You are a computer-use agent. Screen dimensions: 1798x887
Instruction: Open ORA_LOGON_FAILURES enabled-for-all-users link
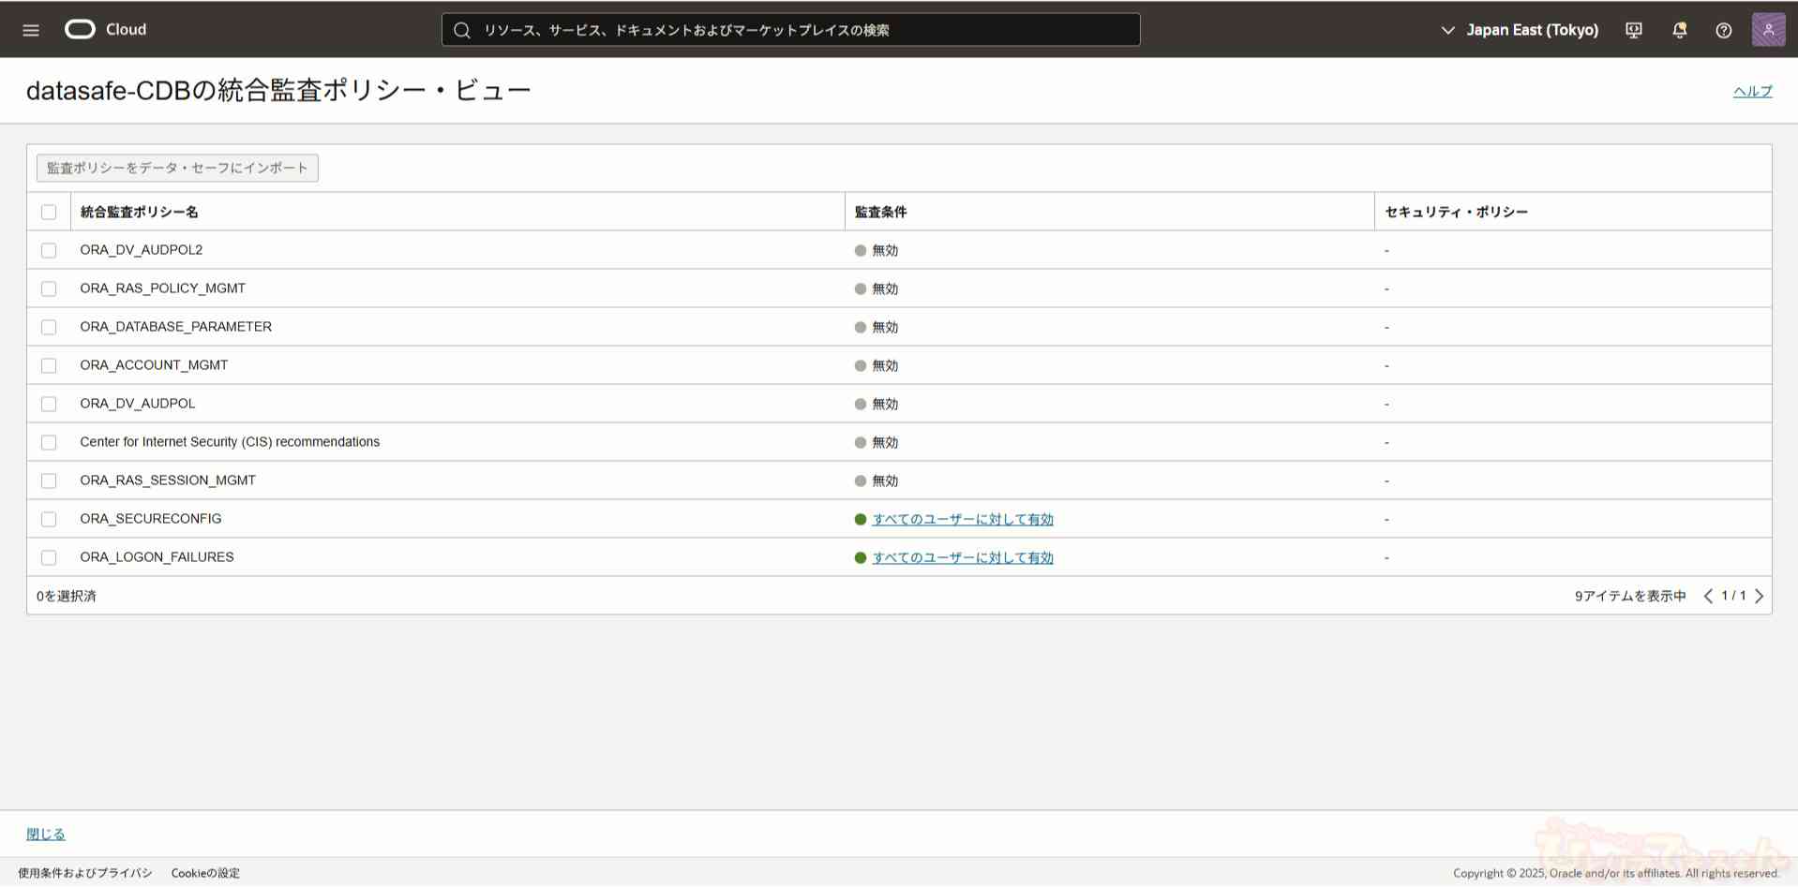[x=963, y=558]
